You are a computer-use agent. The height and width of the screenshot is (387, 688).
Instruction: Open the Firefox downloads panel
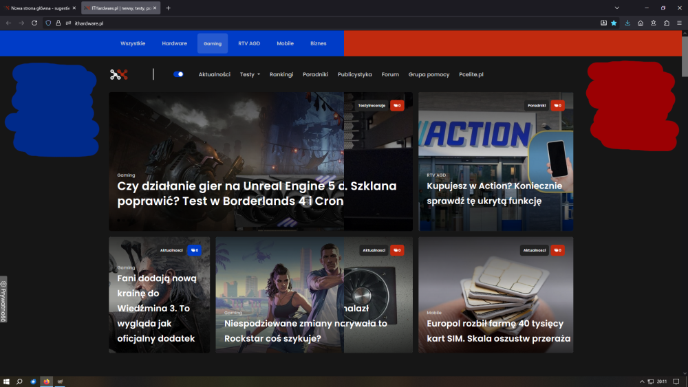(x=627, y=23)
